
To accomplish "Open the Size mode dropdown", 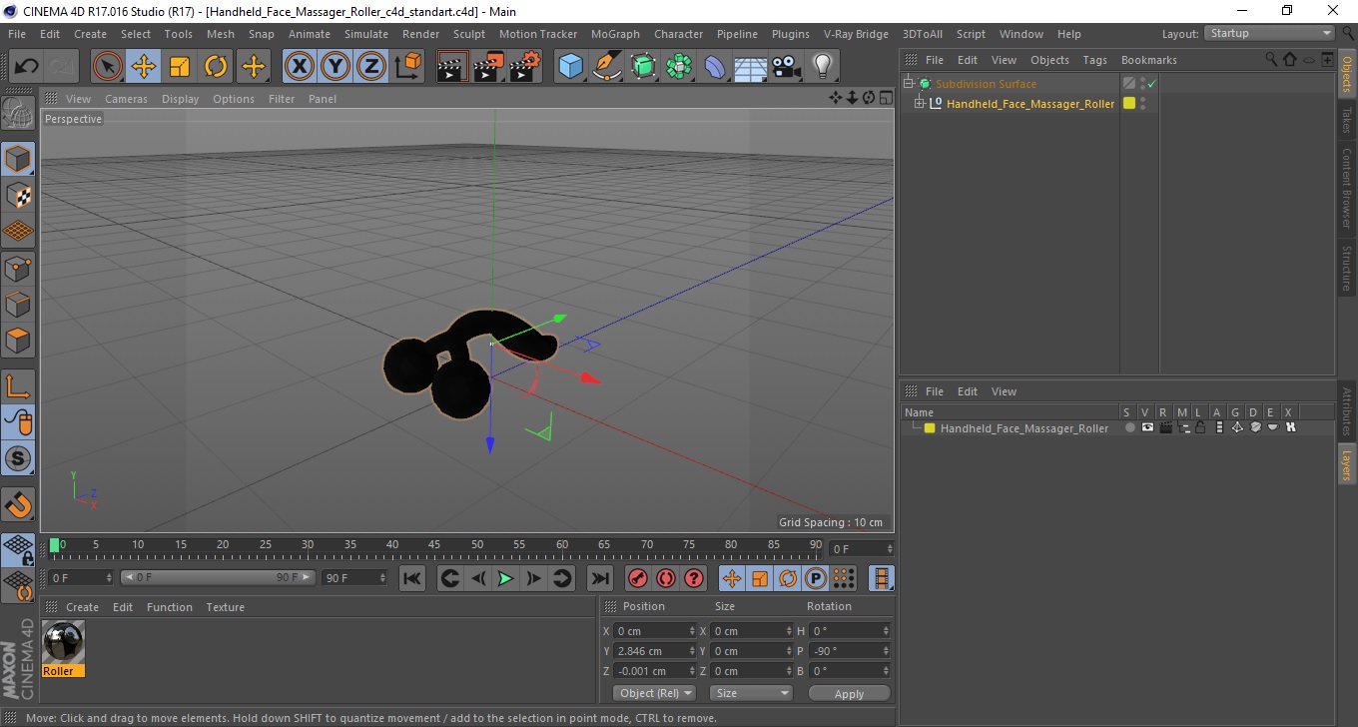I will click(751, 693).
